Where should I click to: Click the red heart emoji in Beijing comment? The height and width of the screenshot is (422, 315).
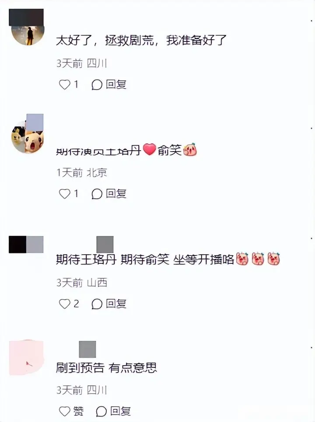point(149,149)
